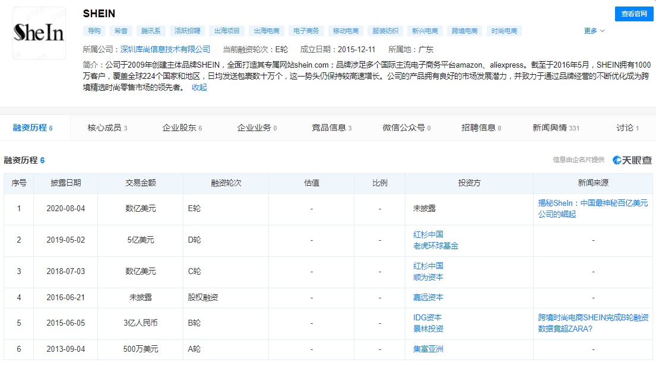Open the 红杉中国 investor in D轮 row
Image resolution: width=656 pixels, height=366 pixels.
[428, 234]
